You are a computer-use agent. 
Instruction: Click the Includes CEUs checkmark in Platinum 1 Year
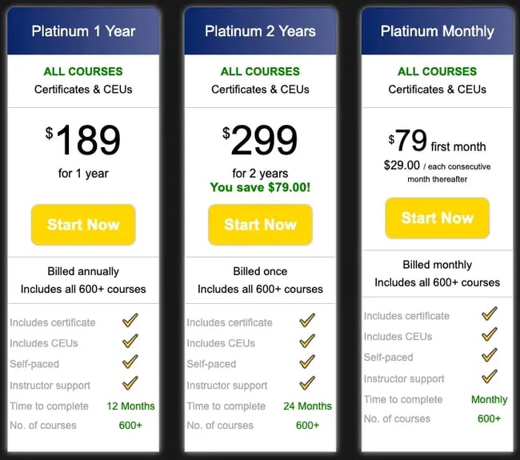(x=130, y=342)
